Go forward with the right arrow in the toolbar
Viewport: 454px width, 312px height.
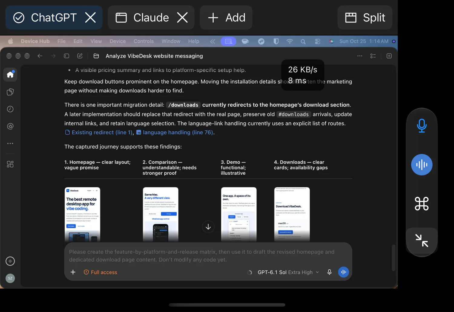(53, 56)
